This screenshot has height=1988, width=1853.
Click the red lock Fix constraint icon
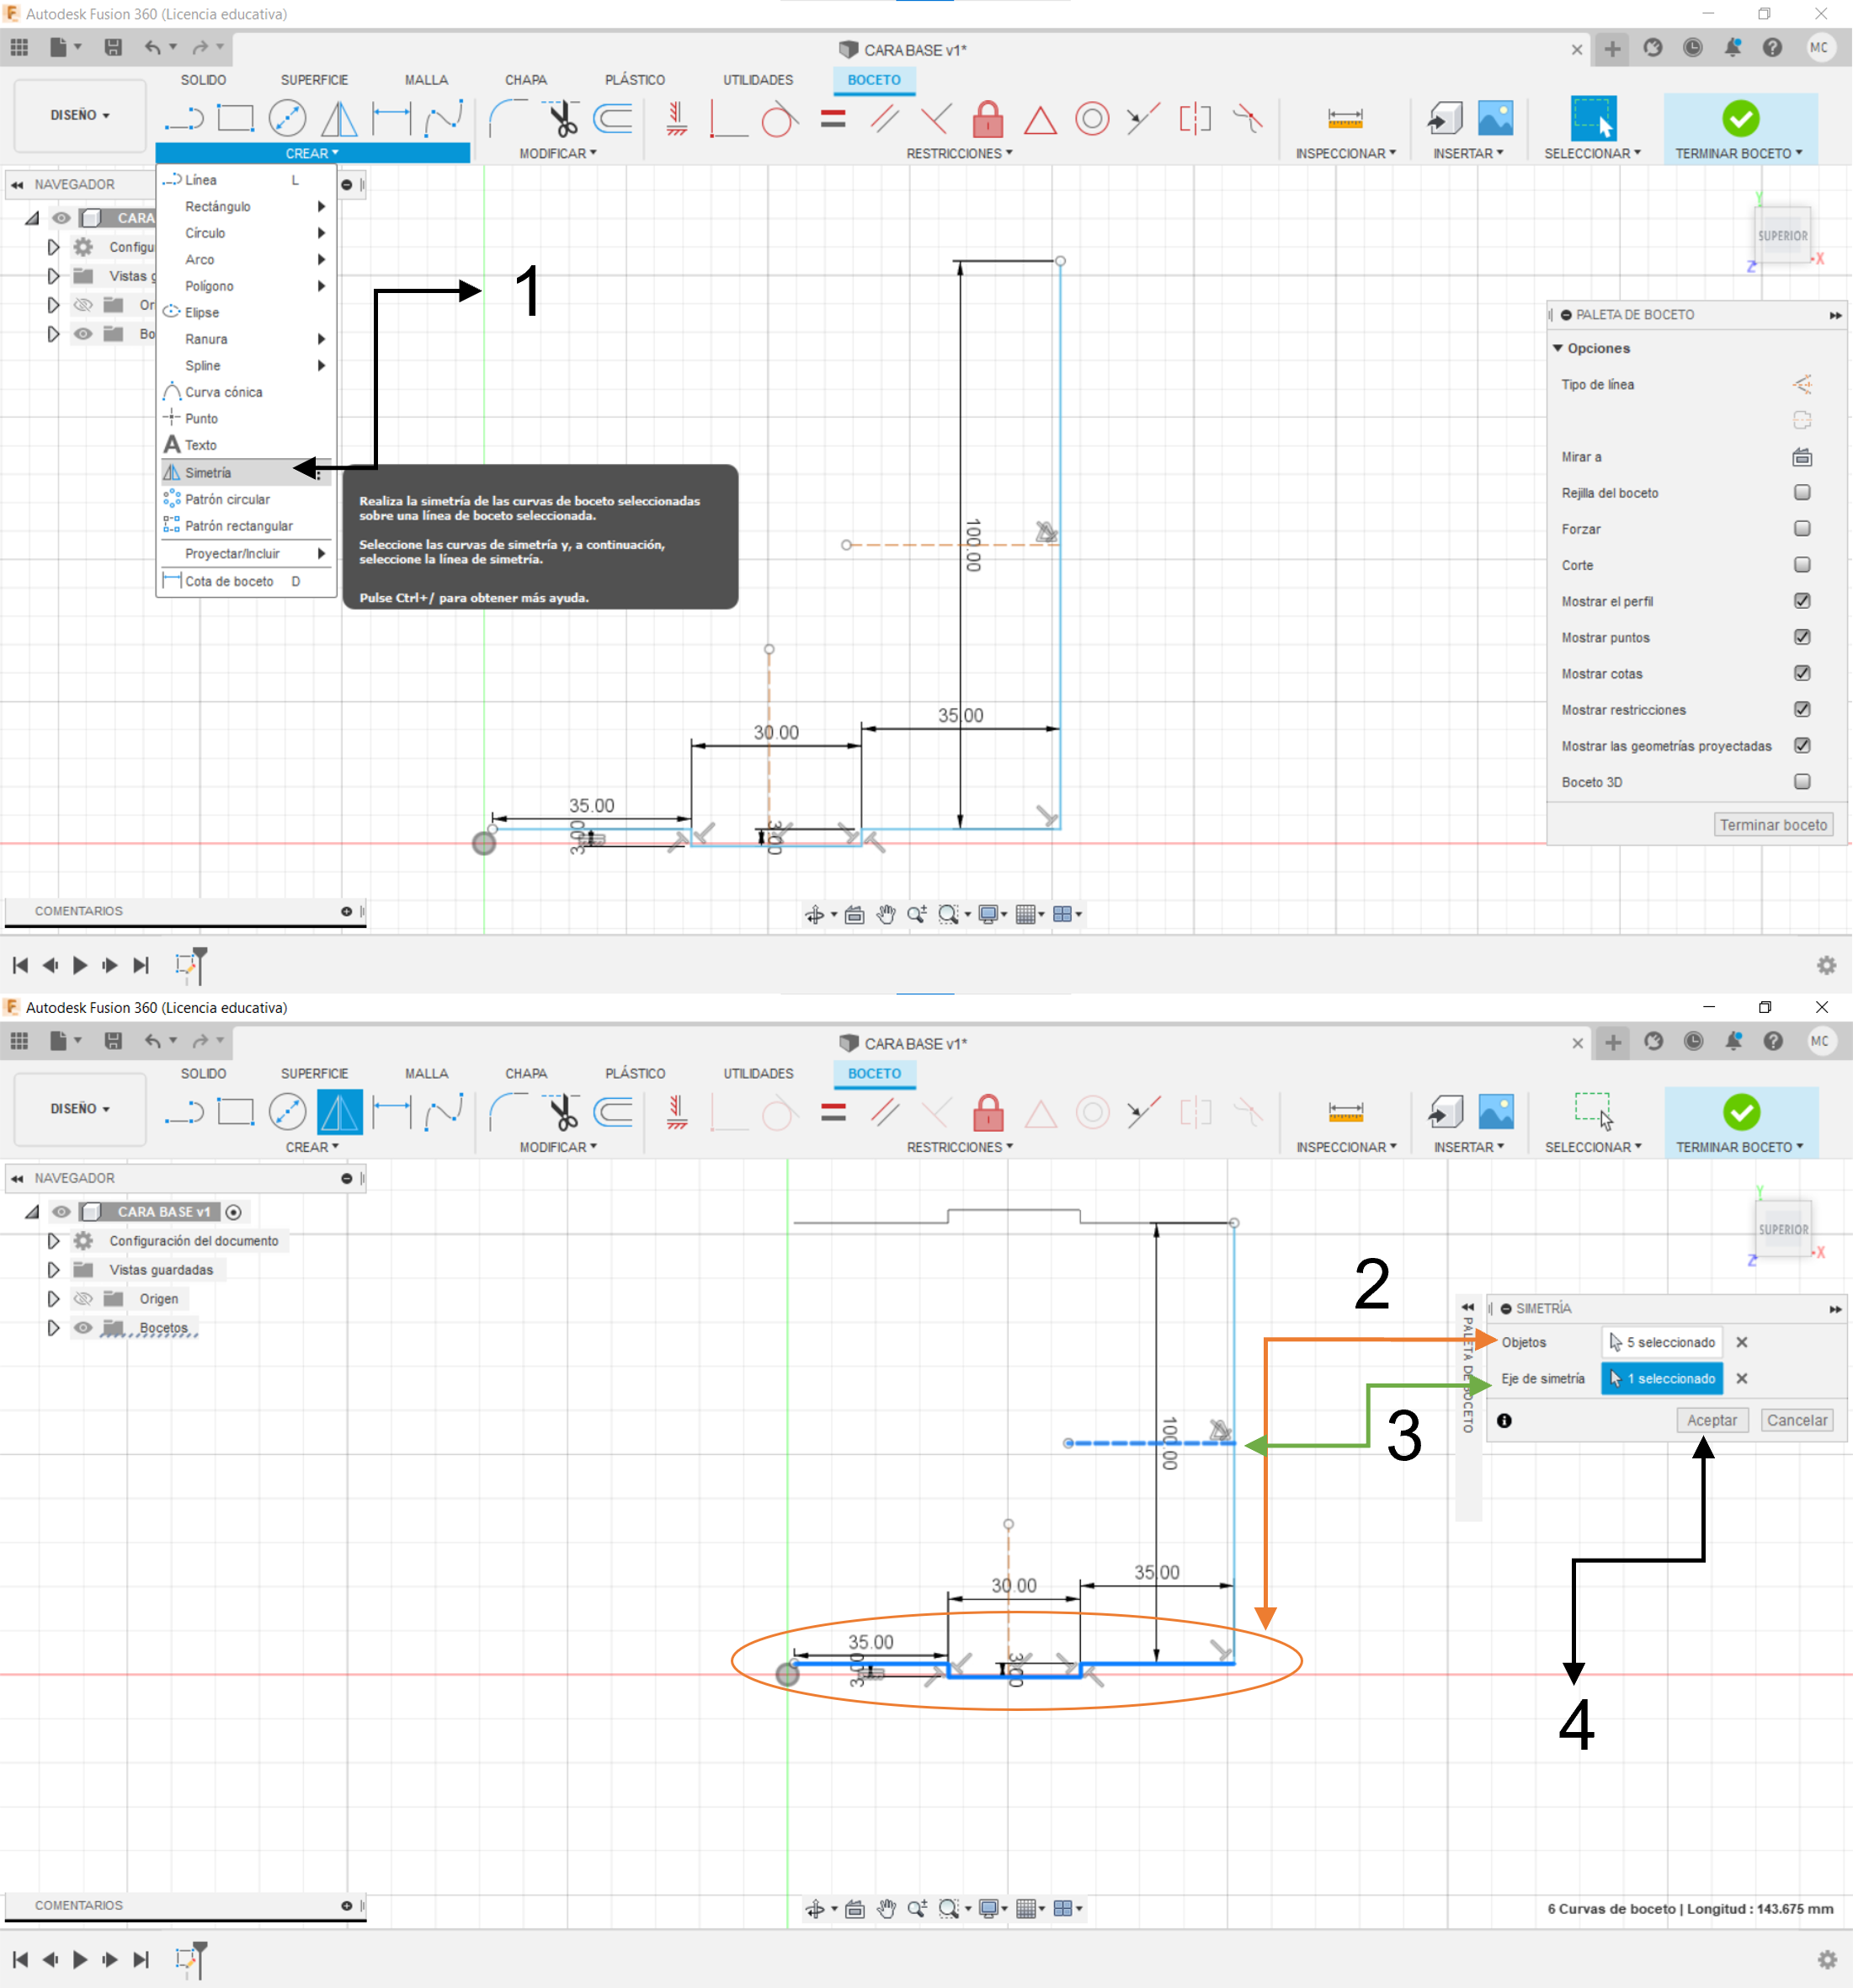pyautogui.click(x=987, y=119)
